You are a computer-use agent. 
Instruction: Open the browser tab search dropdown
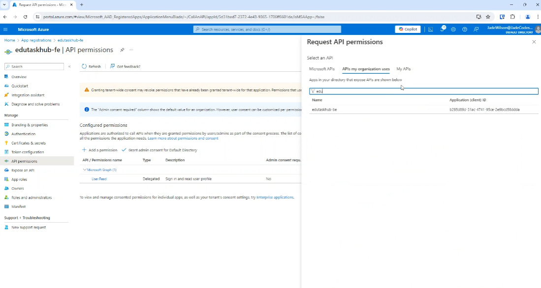(x=4, y=5)
